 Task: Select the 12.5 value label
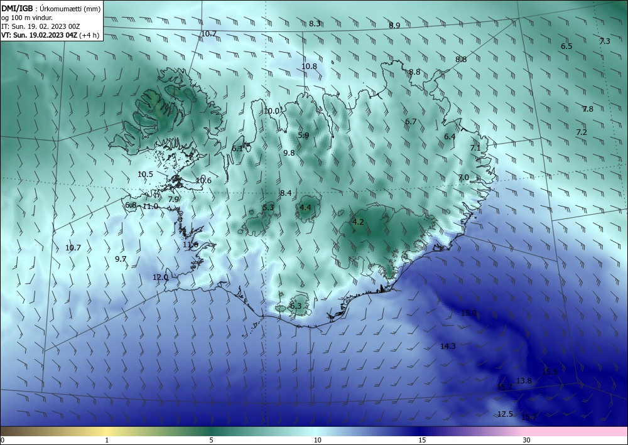pyautogui.click(x=505, y=414)
